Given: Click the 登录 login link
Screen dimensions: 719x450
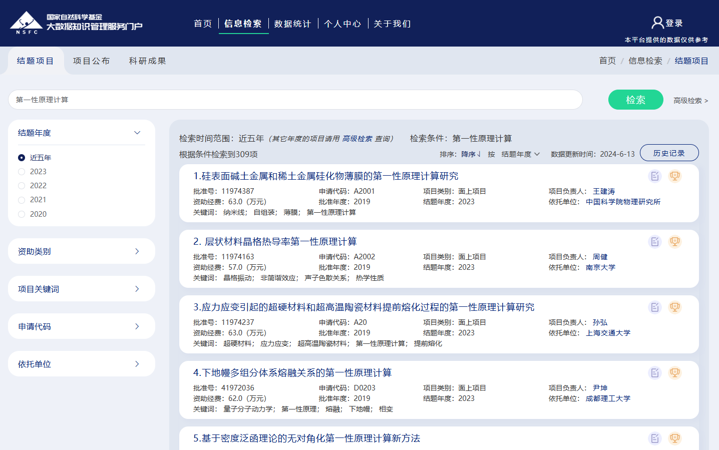Looking at the screenshot, I should tap(674, 23).
